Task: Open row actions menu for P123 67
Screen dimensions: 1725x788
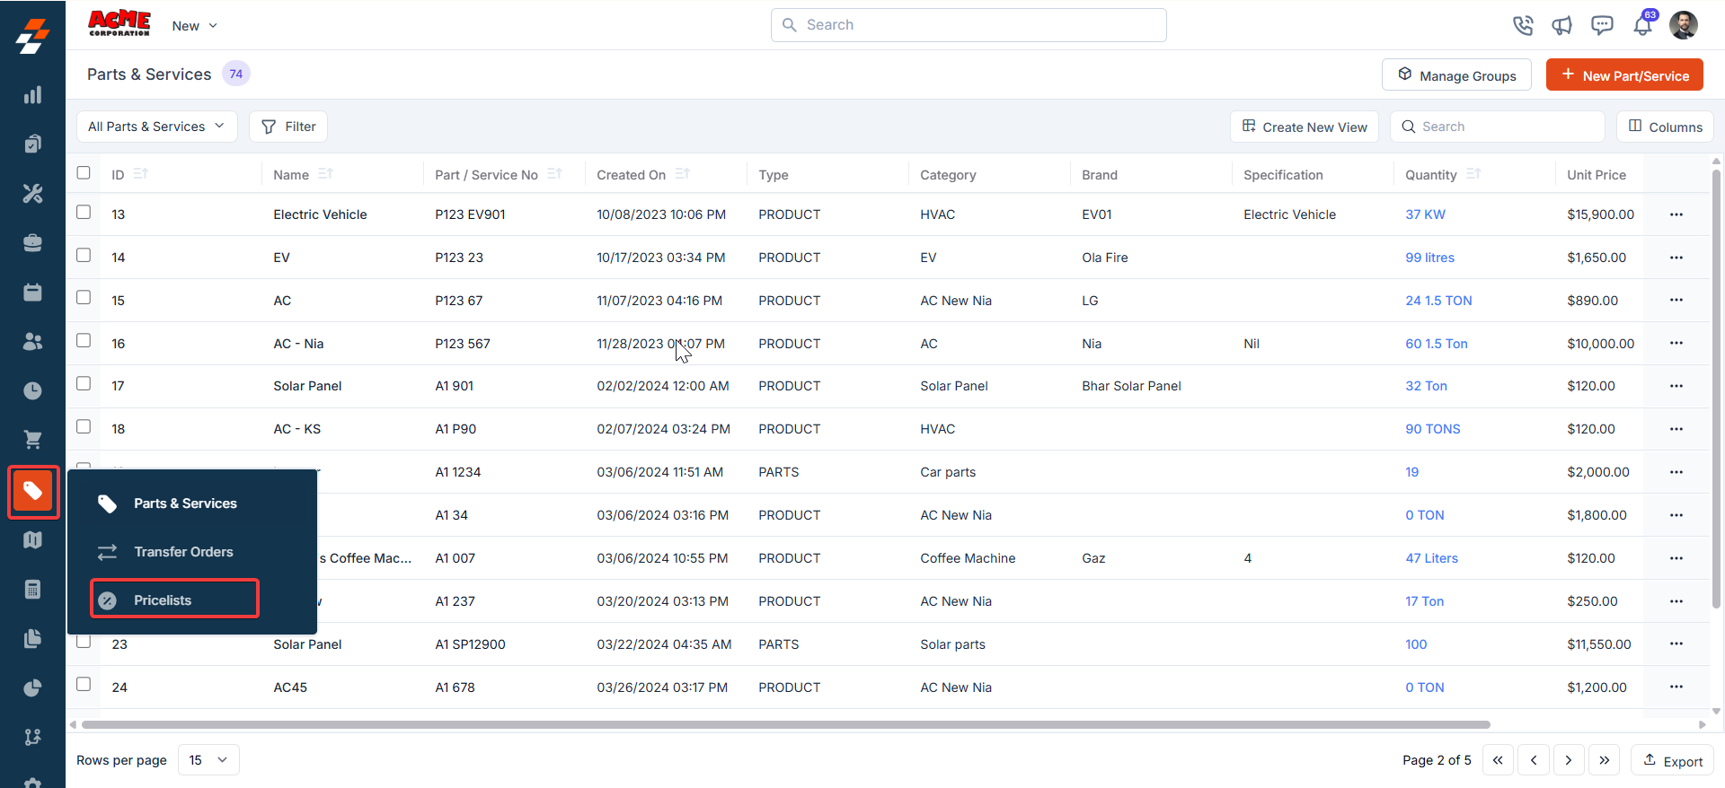Action: (x=1676, y=300)
